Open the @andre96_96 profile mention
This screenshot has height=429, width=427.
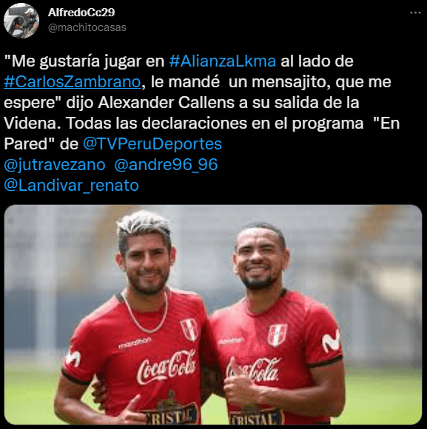pyautogui.click(x=166, y=165)
